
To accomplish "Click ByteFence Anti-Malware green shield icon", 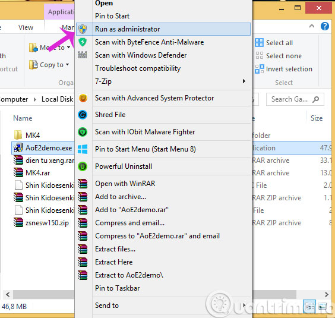I will pyautogui.click(x=83, y=42).
